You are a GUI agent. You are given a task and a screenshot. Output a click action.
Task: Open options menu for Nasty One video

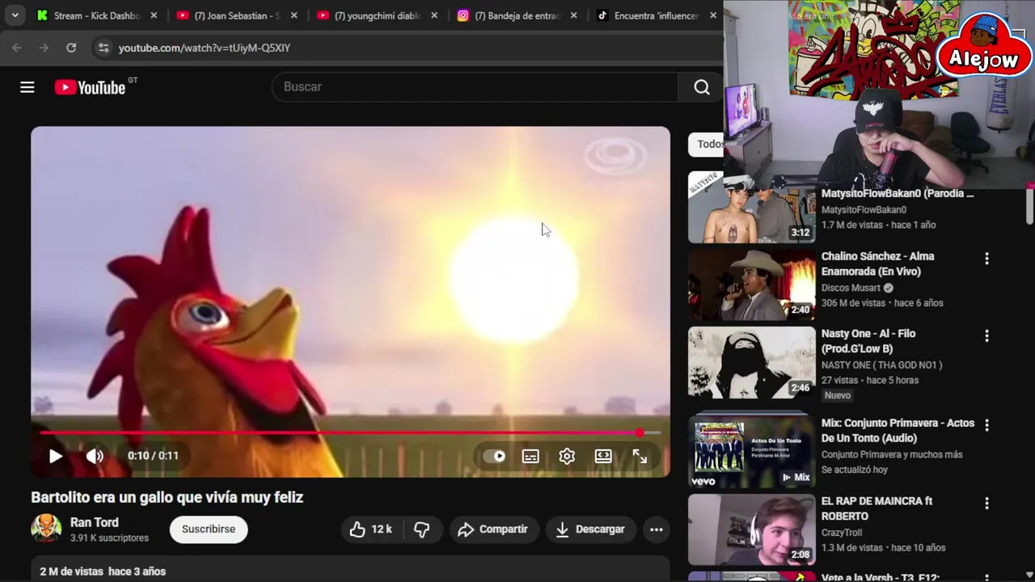tap(986, 335)
